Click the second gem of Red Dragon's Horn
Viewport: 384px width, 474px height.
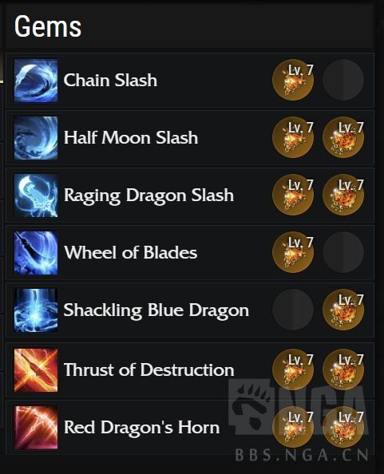(x=343, y=427)
